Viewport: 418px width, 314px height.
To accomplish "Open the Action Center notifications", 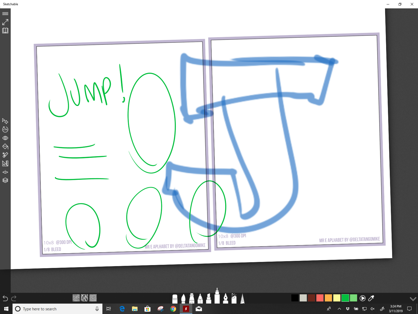I will pos(409,309).
